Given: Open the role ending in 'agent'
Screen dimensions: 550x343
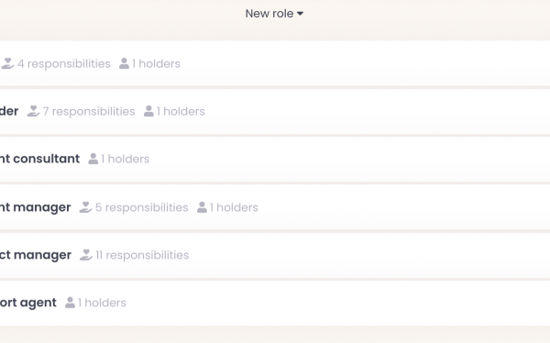Looking at the screenshot, I should pos(28,303).
